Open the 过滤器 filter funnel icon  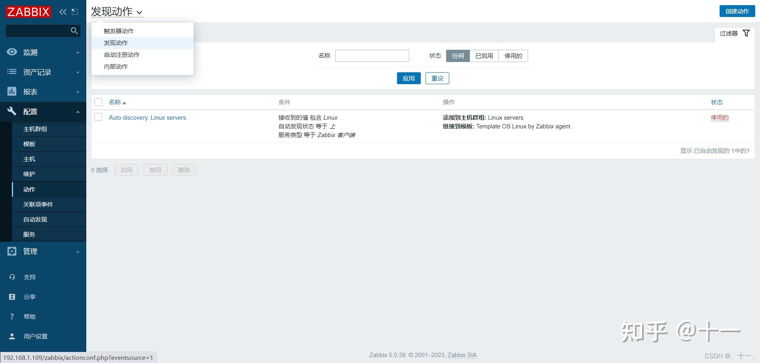coord(746,33)
